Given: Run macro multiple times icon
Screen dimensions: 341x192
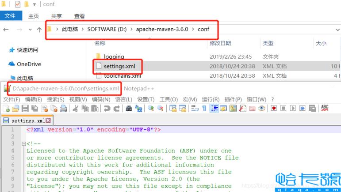Looking at the screenshot, I should coord(303,108).
